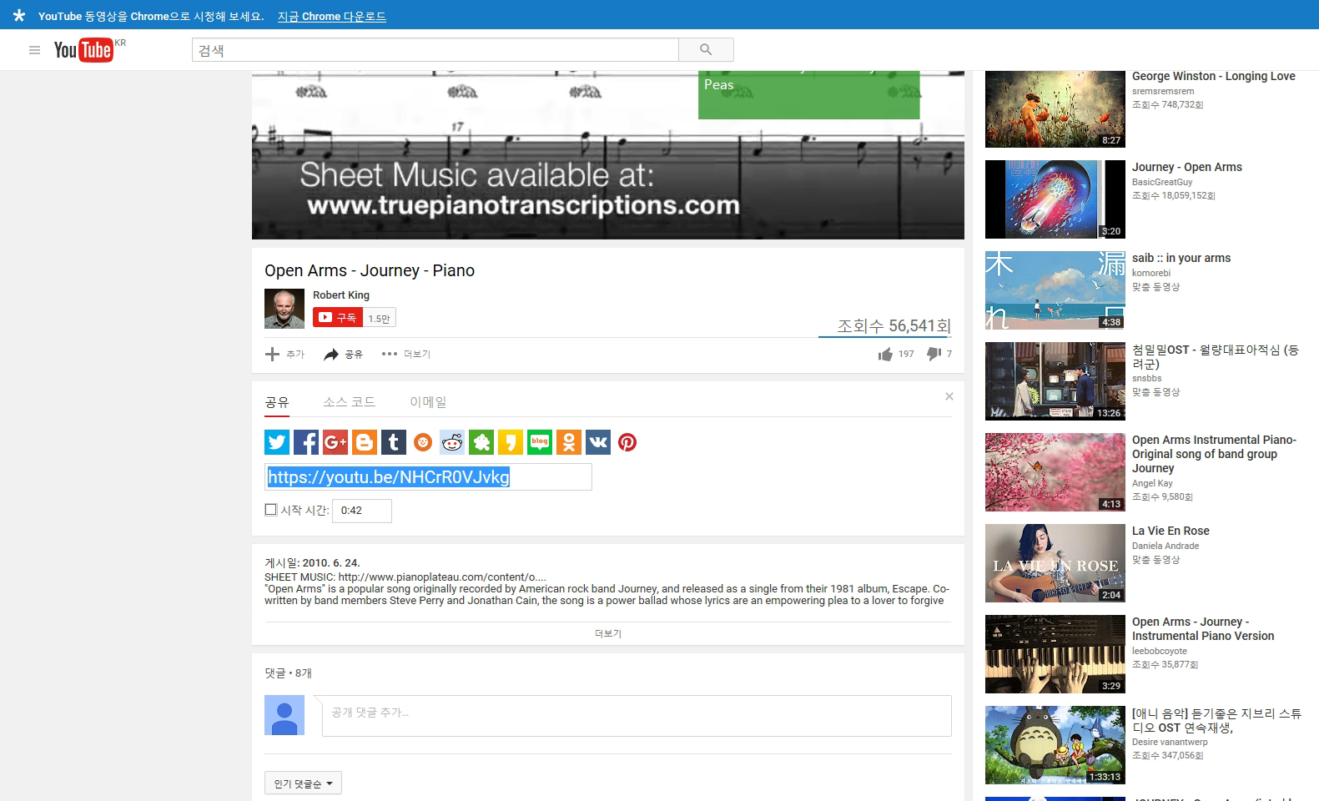Open Open Arms Instrumental Piano Version title
The height and width of the screenshot is (801, 1319).
pyautogui.click(x=1203, y=628)
